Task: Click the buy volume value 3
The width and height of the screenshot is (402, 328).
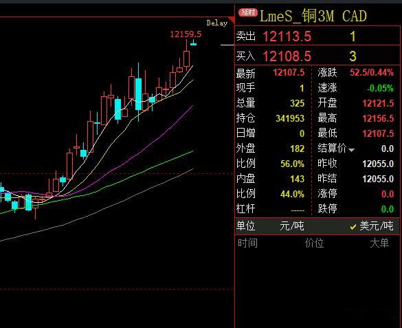Action: [353, 56]
